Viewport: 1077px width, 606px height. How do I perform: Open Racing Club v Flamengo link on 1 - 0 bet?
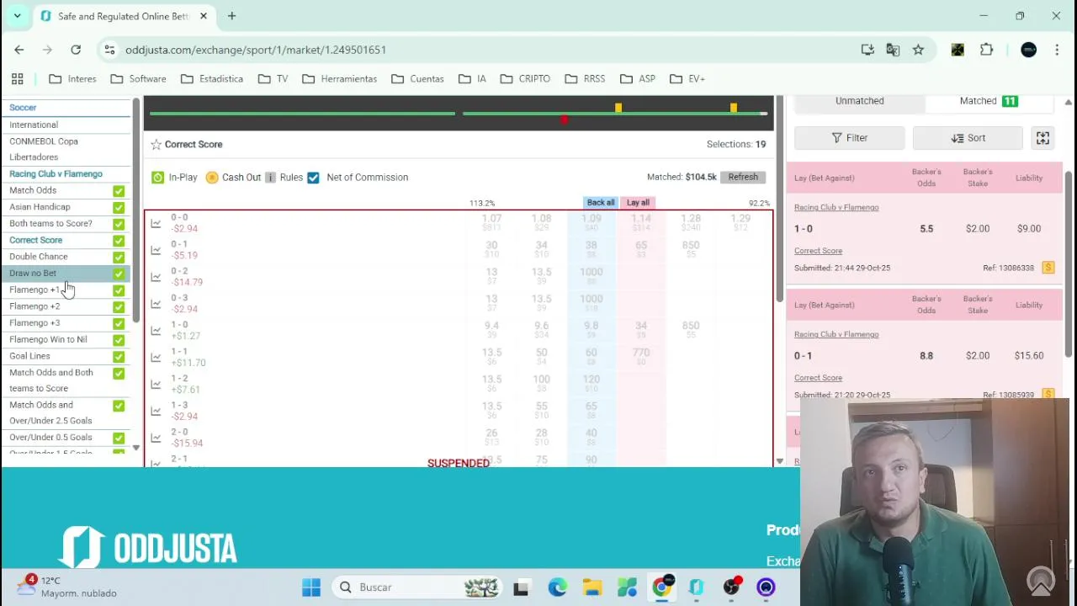pyautogui.click(x=836, y=207)
